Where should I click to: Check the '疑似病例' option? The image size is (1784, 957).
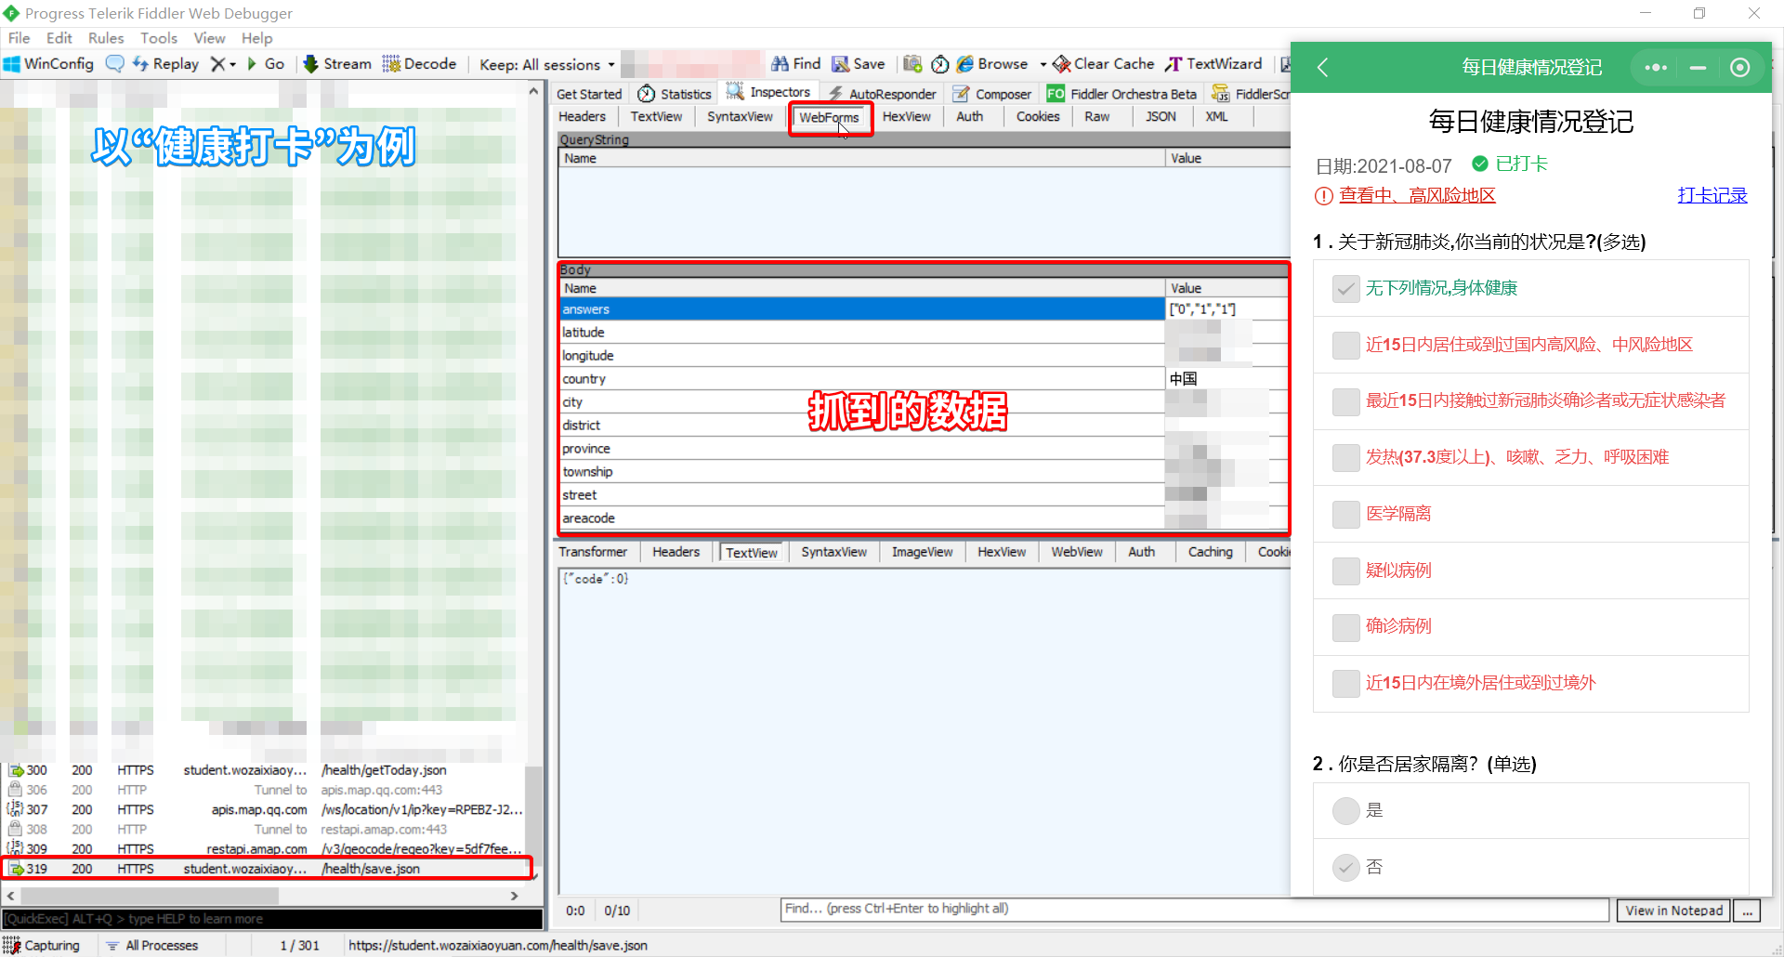(1345, 571)
